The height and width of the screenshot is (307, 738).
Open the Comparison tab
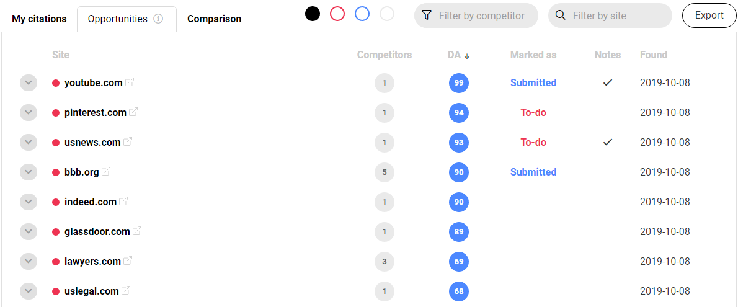point(214,19)
